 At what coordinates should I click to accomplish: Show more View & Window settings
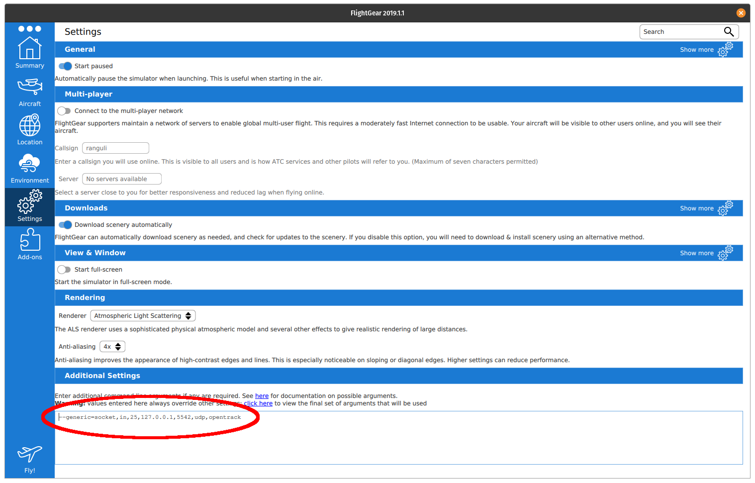[696, 253]
